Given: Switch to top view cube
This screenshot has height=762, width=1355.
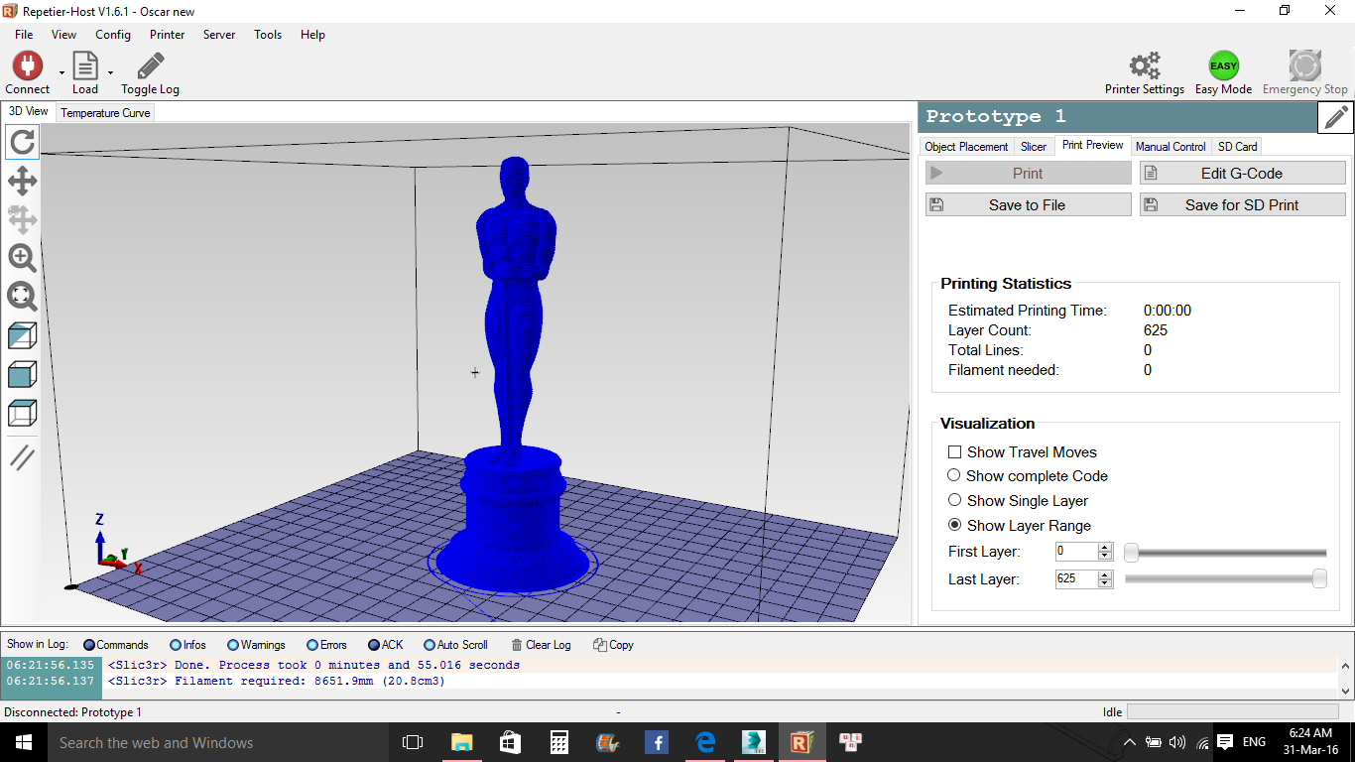Looking at the screenshot, I should [x=22, y=413].
